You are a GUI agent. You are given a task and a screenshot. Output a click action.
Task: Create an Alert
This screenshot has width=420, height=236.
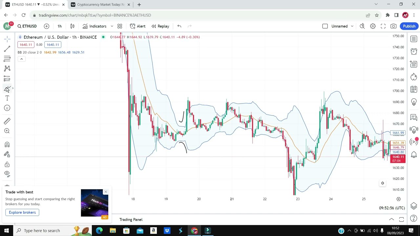(x=138, y=26)
